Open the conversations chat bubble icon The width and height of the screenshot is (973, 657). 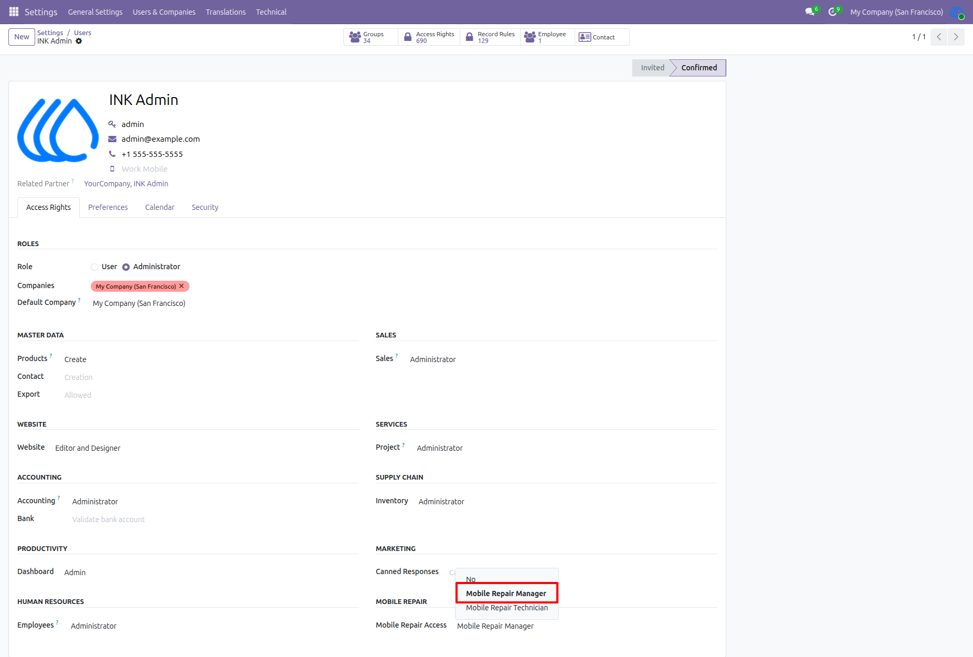click(x=810, y=12)
